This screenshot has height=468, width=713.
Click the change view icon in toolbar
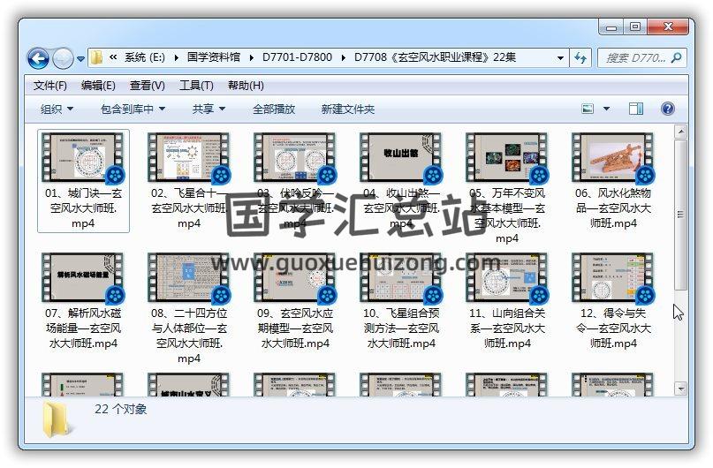[x=588, y=109]
